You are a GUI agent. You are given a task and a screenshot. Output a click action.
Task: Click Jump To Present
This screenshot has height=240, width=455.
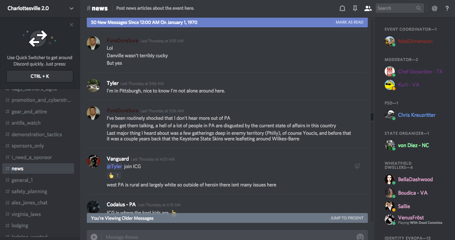pyautogui.click(x=346, y=218)
